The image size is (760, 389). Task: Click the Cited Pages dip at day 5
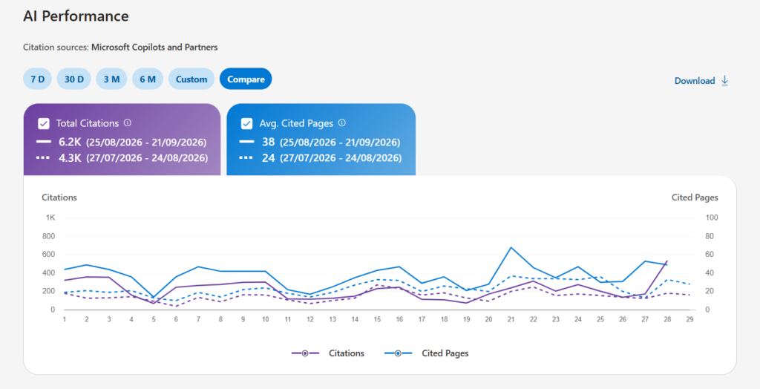pyautogui.click(x=154, y=297)
